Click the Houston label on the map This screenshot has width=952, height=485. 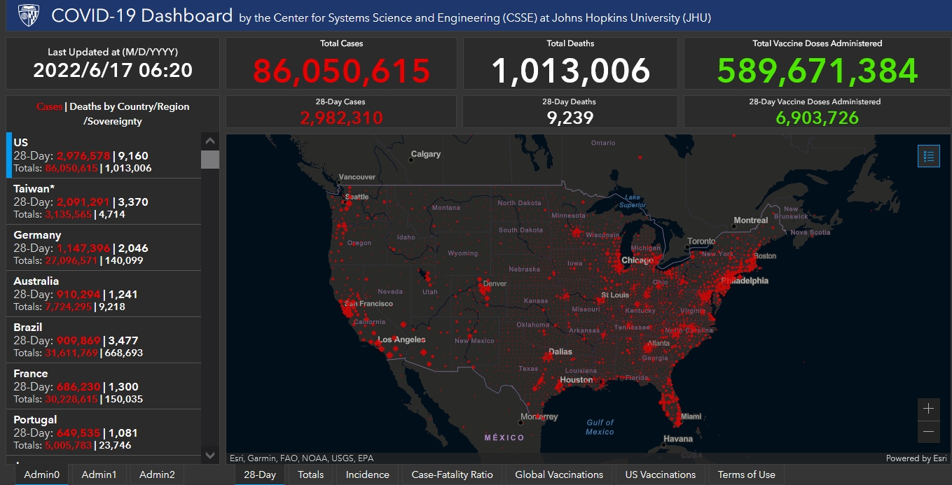(x=577, y=380)
